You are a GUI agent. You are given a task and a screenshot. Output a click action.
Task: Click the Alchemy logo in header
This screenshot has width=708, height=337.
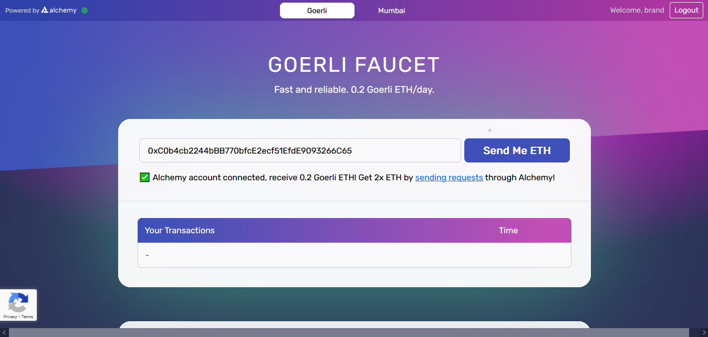[59, 10]
